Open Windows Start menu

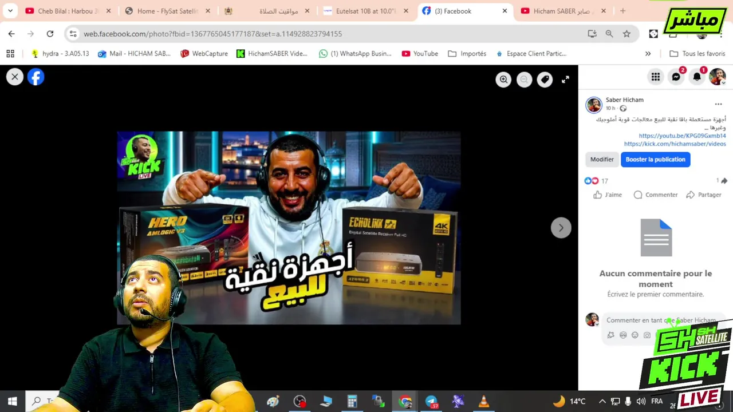[12, 401]
